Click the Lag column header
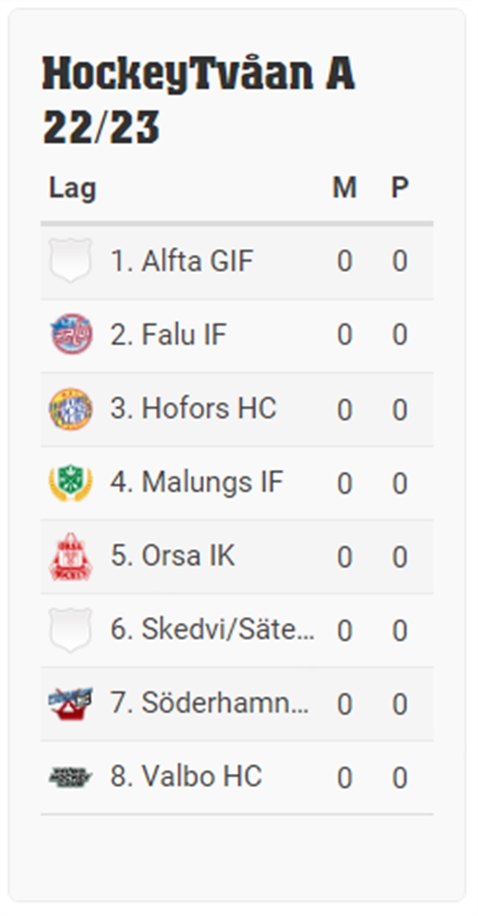The width and height of the screenshot is (478, 916). 73,188
